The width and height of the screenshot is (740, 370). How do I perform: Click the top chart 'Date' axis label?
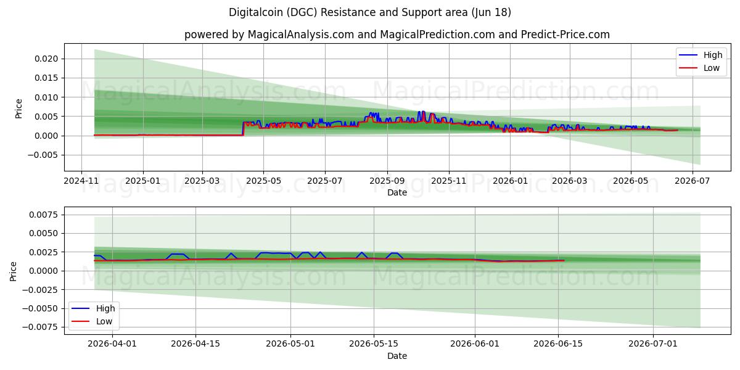(397, 192)
